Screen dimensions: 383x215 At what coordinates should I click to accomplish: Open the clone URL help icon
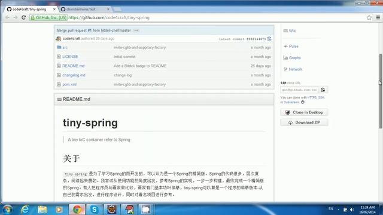pos(303,102)
